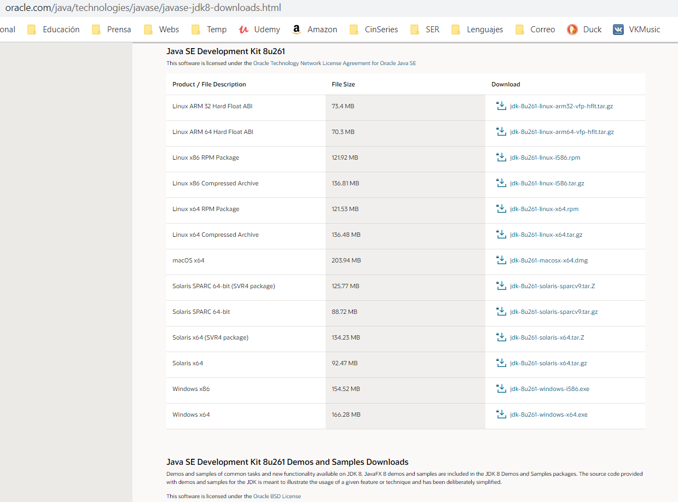Click the download icon beside jdk-8u261-linux-x64.tar.gz

click(x=501, y=234)
